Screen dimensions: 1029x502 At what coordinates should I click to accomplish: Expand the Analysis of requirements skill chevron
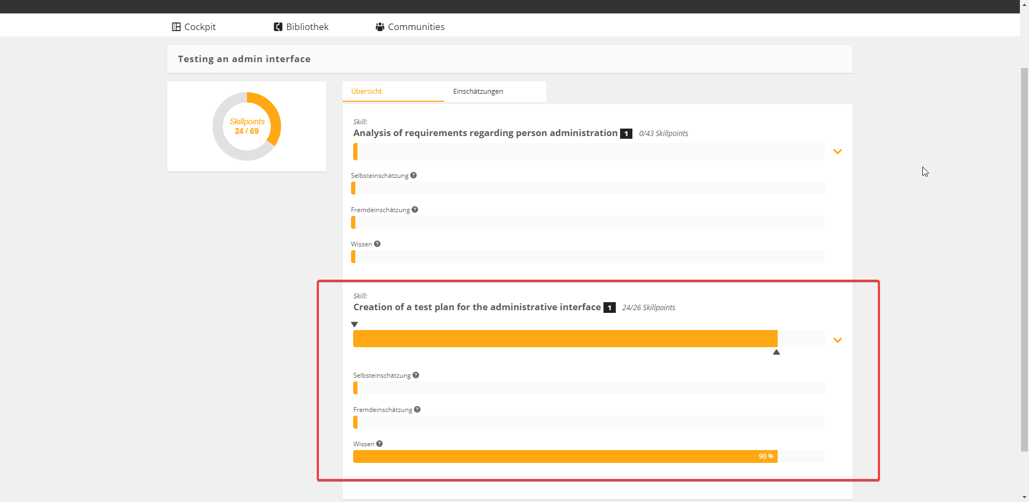click(837, 152)
